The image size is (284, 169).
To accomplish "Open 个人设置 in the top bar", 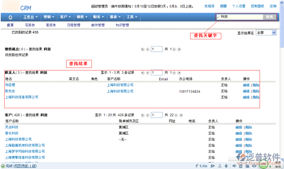I will 239,6.
